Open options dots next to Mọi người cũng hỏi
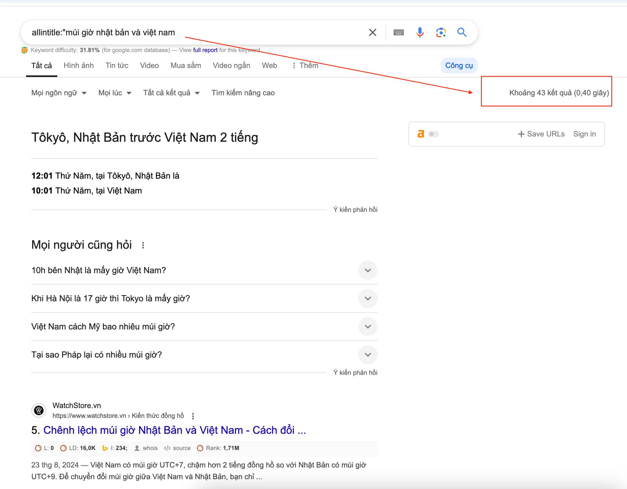Viewport: 627px width, 489px height. coord(143,245)
